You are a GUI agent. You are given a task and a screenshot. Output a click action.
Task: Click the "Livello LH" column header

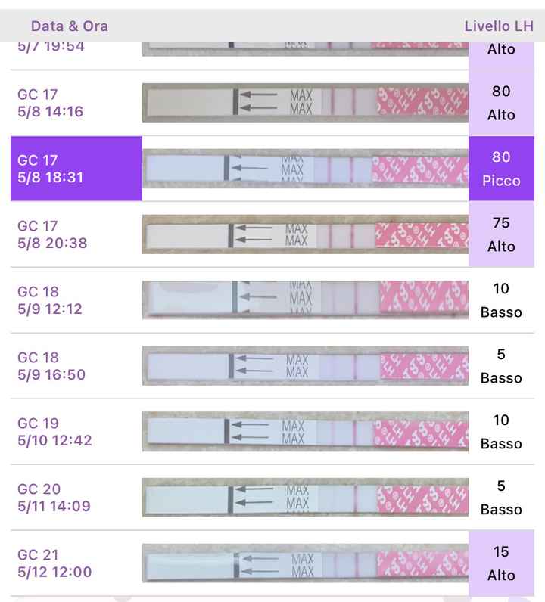[x=499, y=26]
